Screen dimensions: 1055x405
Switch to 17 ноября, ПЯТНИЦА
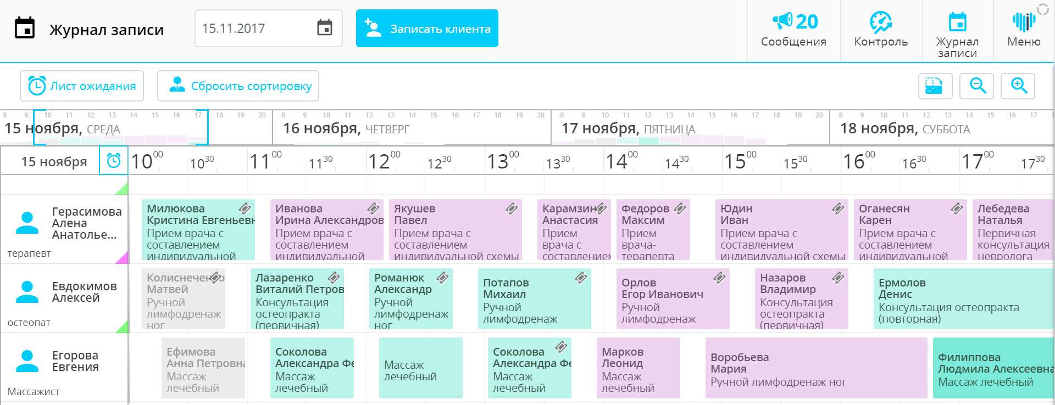691,127
